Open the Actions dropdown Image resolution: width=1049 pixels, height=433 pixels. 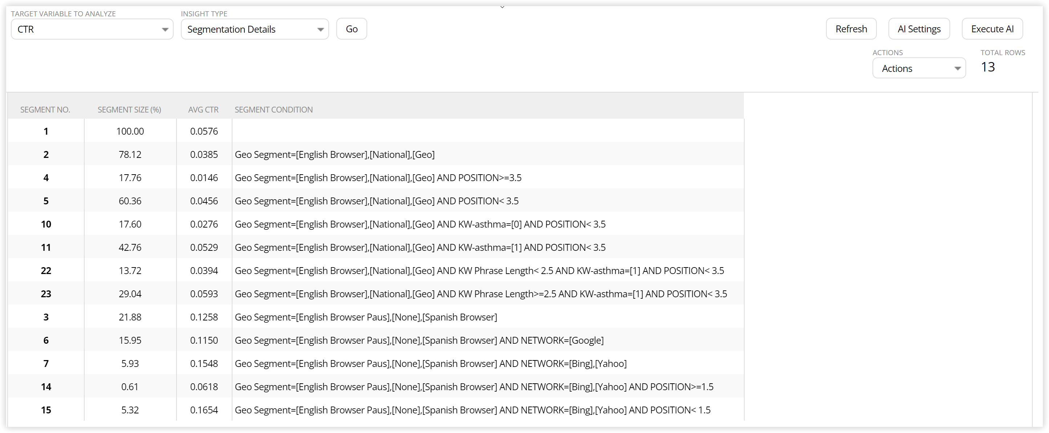click(x=919, y=68)
